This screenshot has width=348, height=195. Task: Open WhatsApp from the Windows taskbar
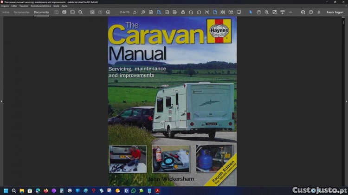(x=134, y=190)
